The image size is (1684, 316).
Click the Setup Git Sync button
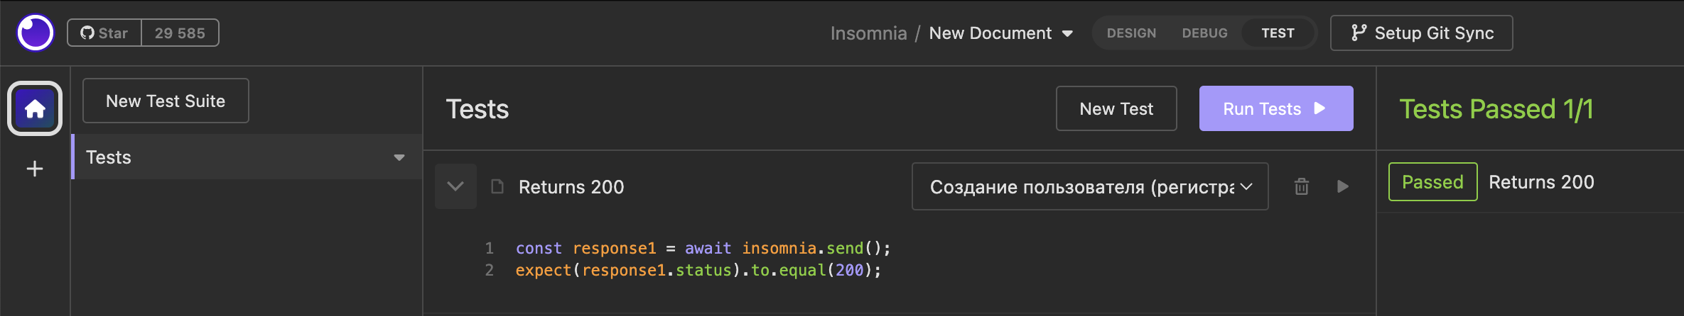[1421, 33]
